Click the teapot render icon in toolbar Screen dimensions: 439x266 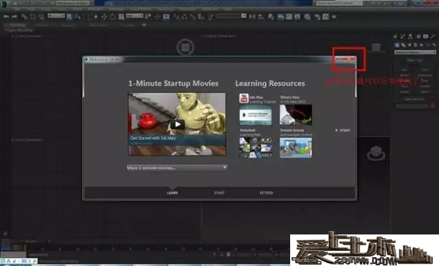click(x=334, y=17)
